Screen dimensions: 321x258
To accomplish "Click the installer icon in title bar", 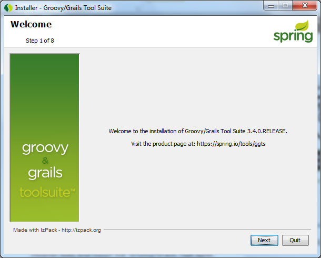I will 8,8.
